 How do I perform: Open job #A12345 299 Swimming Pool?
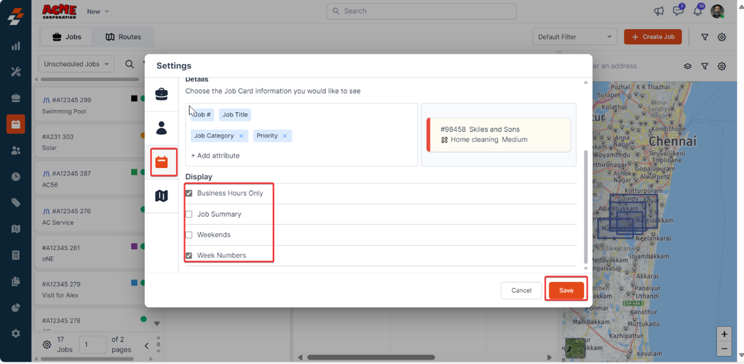[x=90, y=105]
